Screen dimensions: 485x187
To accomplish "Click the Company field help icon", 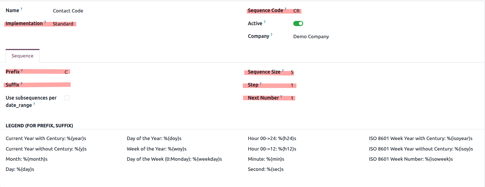I will (x=271, y=35).
